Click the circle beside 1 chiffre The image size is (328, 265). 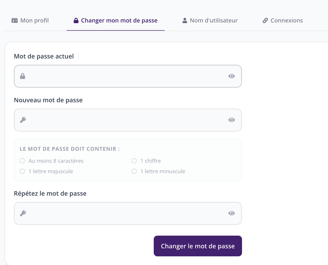134,161
